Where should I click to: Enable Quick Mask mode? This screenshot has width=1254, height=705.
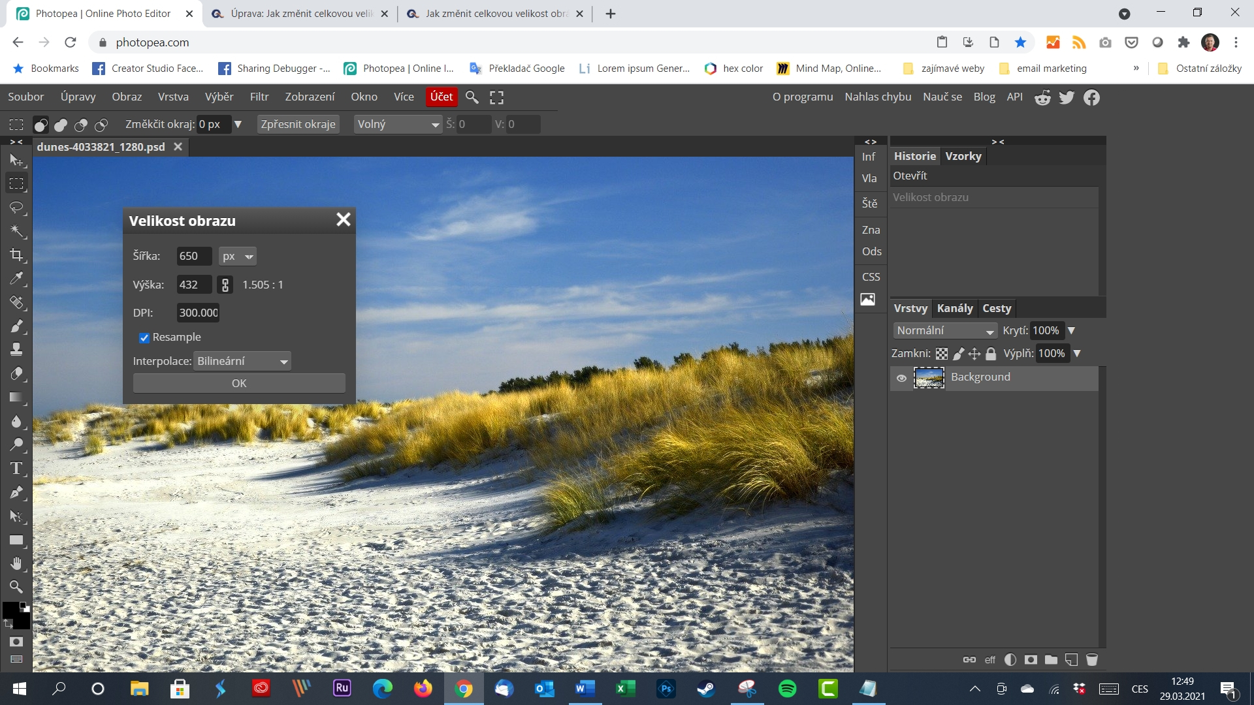(x=16, y=642)
